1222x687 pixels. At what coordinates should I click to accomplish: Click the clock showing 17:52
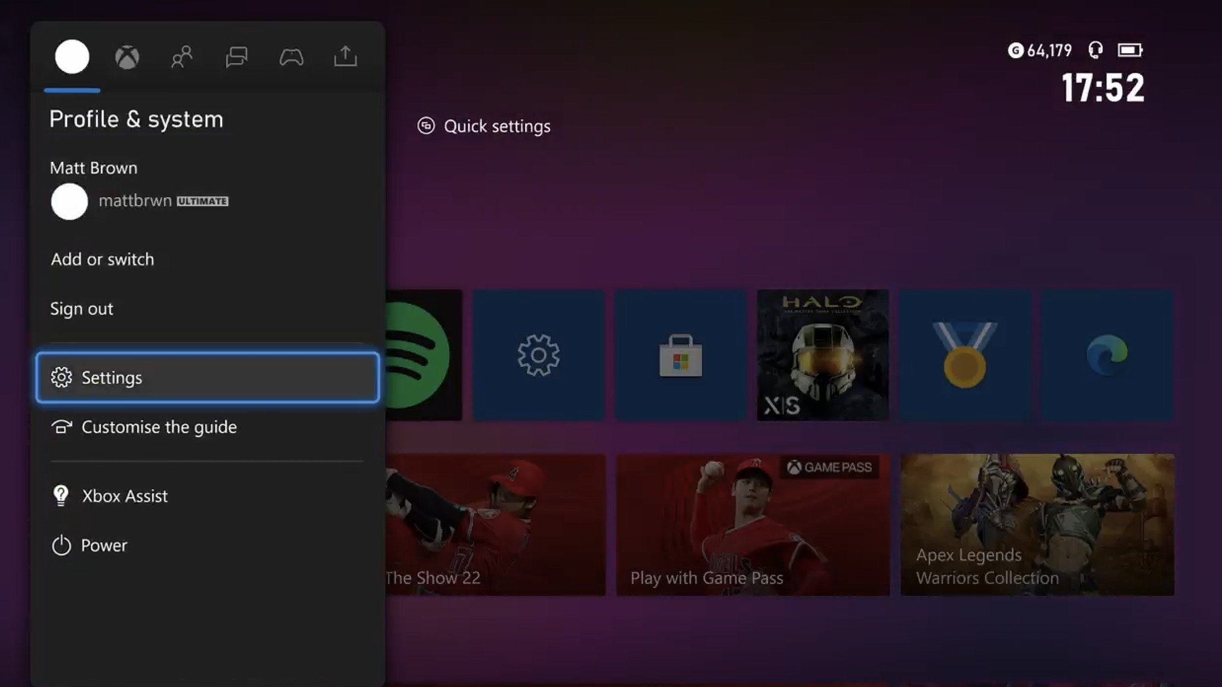tap(1103, 88)
